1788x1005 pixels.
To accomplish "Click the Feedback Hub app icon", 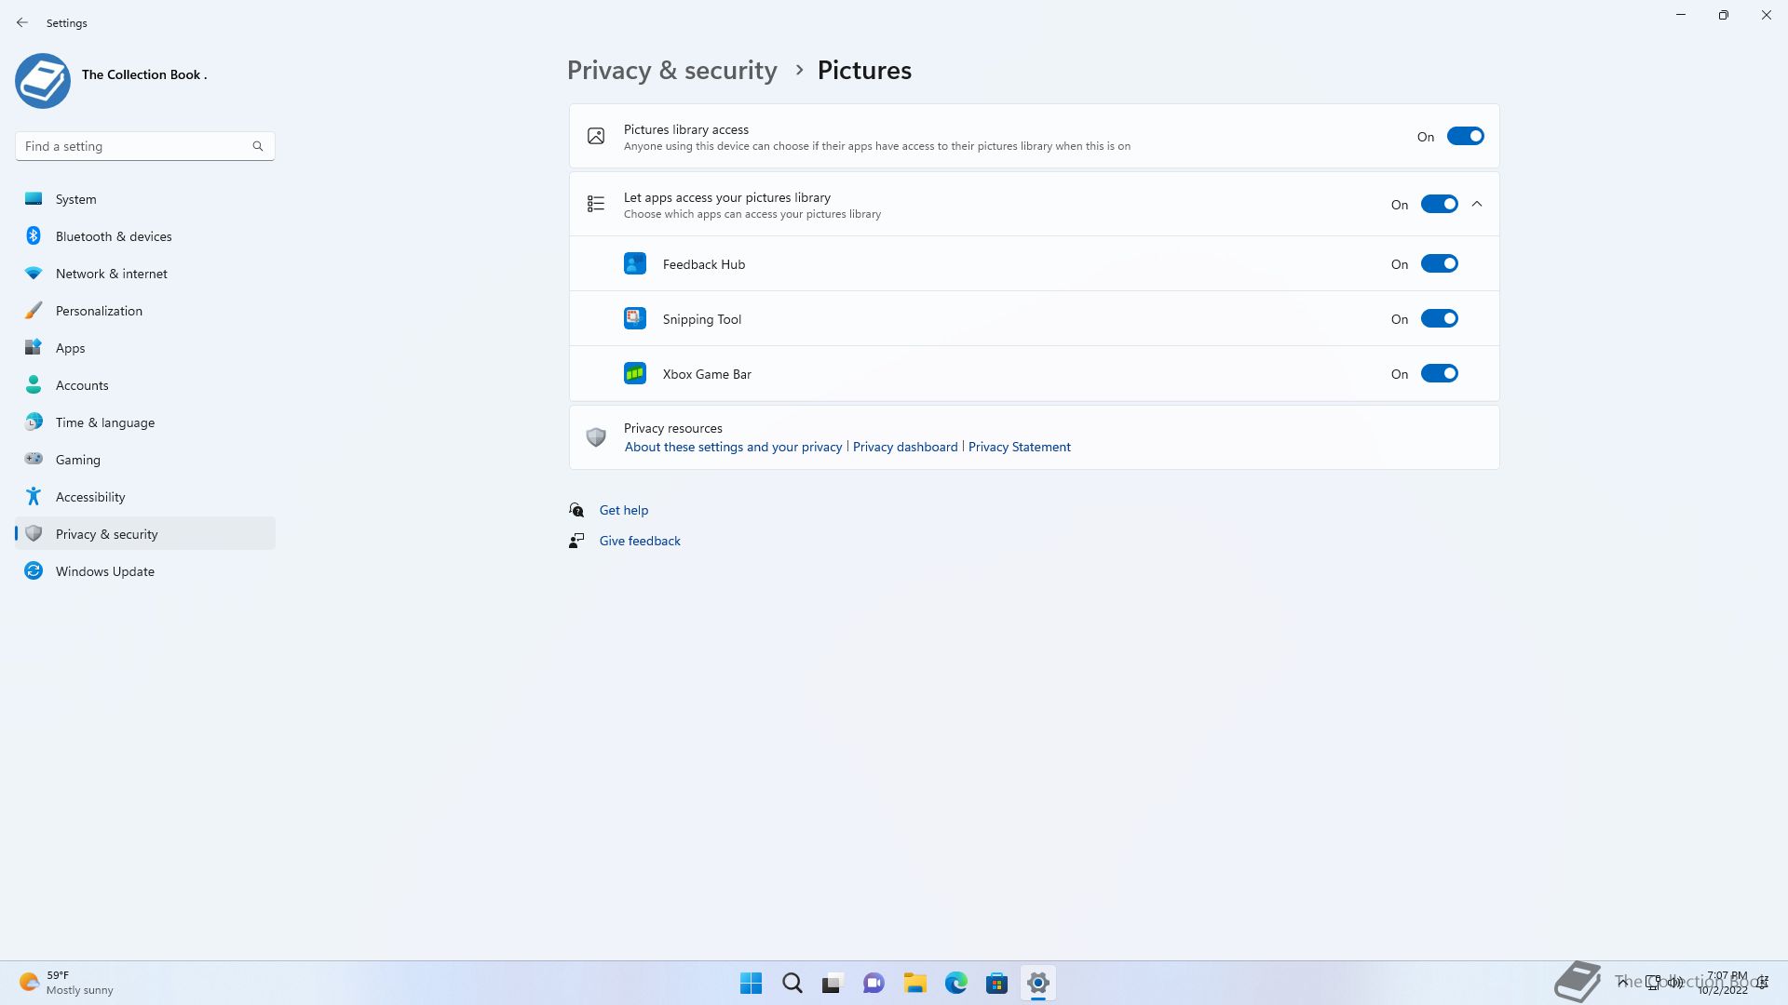I will [x=634, y=264].
